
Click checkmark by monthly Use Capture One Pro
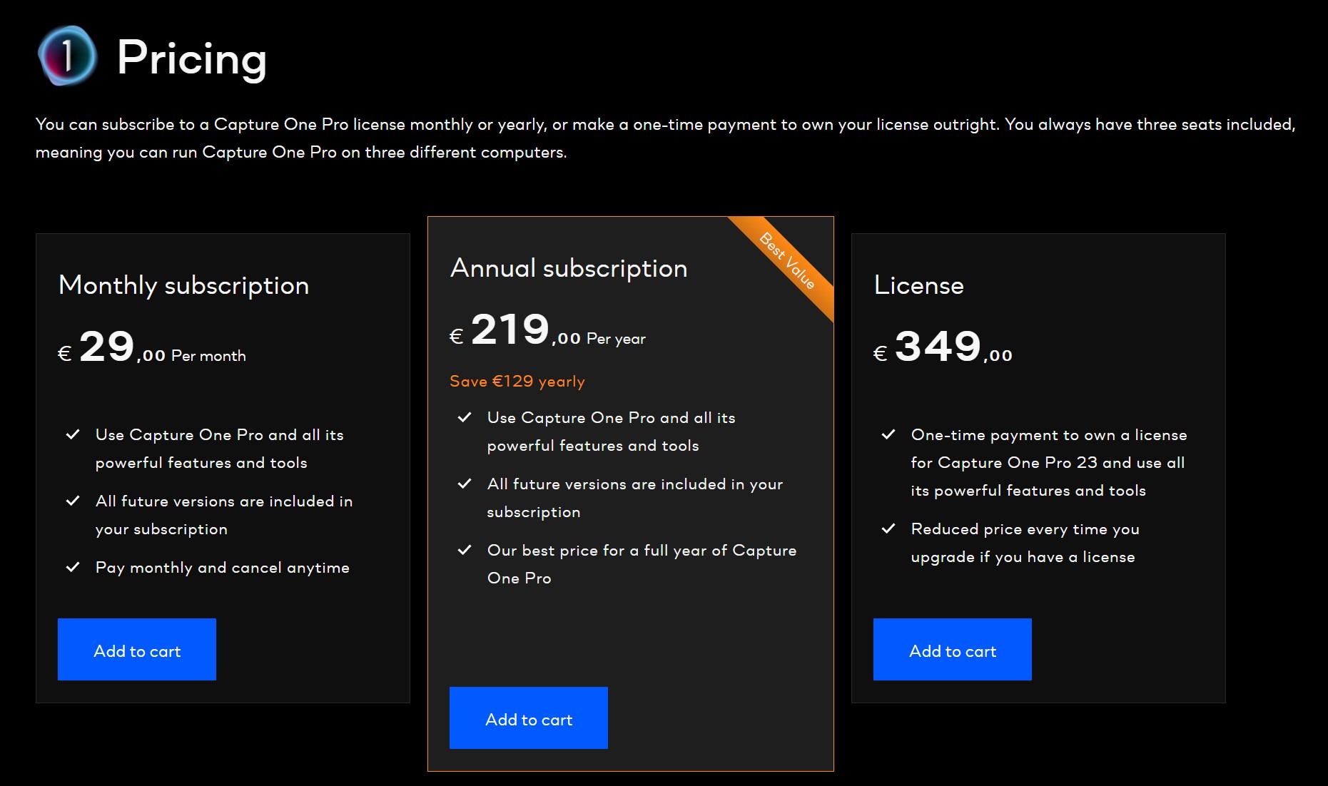[x=73, y=434]
